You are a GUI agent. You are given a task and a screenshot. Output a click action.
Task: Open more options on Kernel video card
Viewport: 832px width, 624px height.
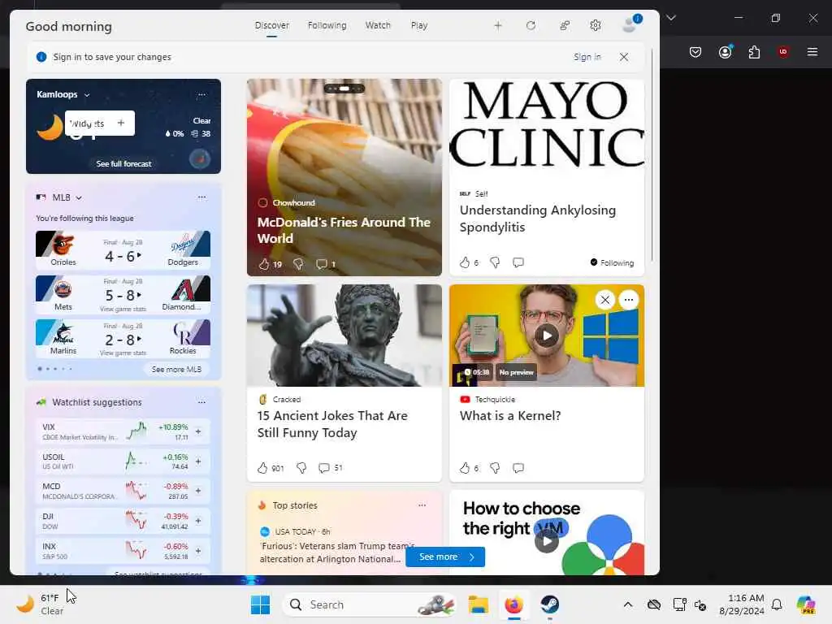(629, 300)
